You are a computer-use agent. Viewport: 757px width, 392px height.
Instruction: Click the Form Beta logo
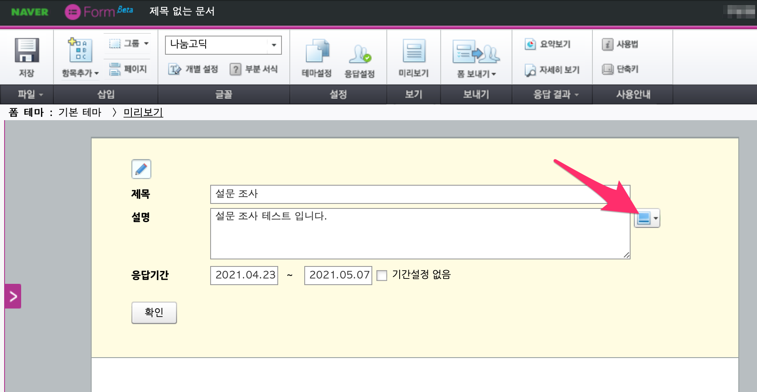pos(99,12)
